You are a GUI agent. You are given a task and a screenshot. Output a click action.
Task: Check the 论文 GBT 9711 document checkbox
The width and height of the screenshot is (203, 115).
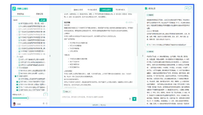point(17,62)
